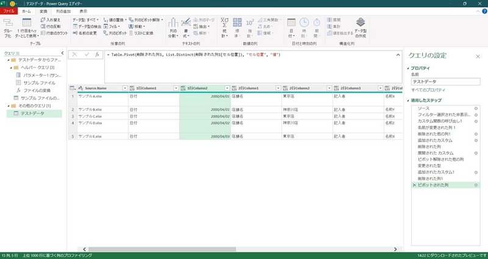Image resolution: width=488 pixels, height=259 pixels.
Task: Open filter dropdown of 2行Column1 column
Action: point(278,88)
